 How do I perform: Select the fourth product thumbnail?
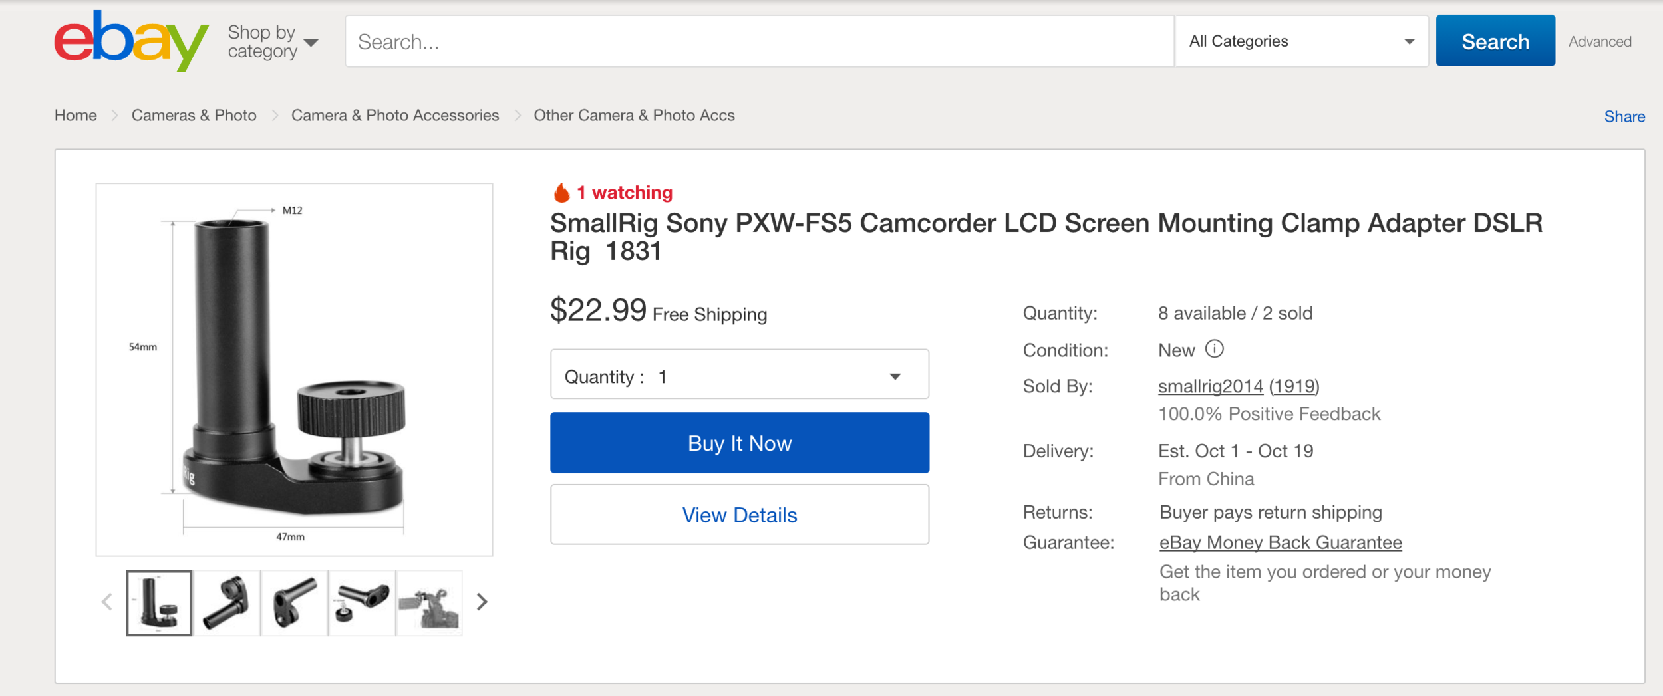tap(362, 603)
